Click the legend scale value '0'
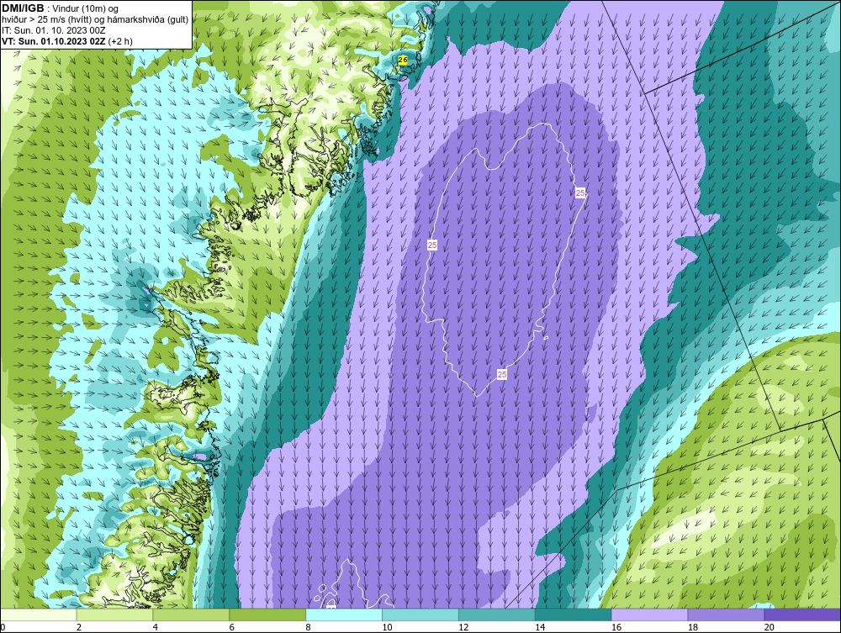Image resolution: width=841 pixels, height=633 pixels. click(x=3, y=627)
